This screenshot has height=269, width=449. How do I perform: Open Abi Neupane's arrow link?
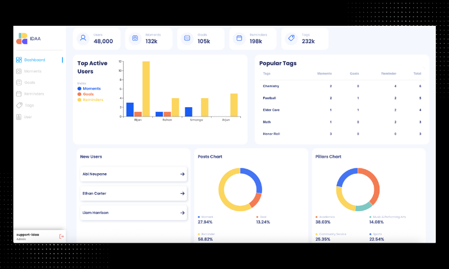(182, 174)
